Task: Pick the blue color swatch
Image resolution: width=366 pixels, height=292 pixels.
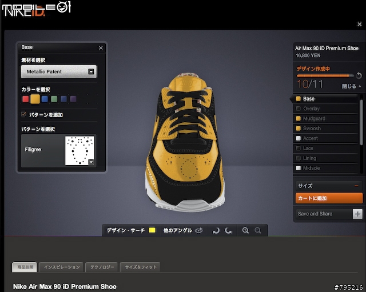Action: 45,99
